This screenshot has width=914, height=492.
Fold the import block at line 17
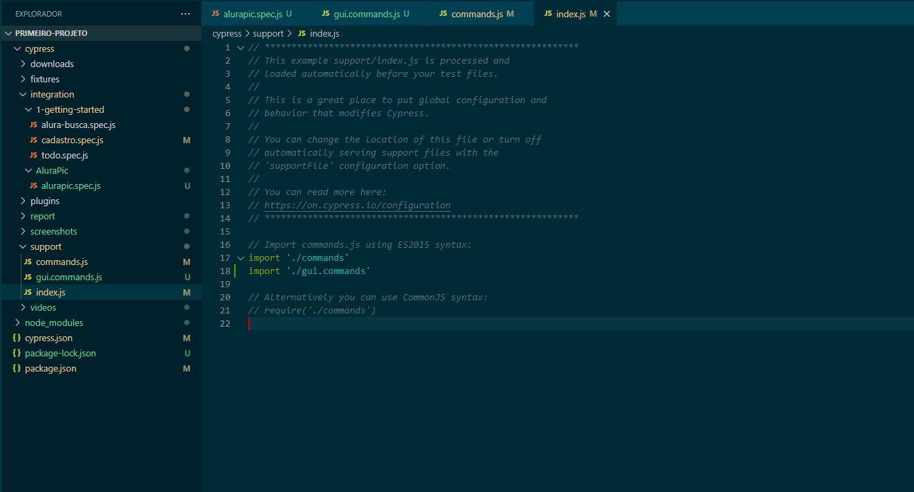point(241,257)
